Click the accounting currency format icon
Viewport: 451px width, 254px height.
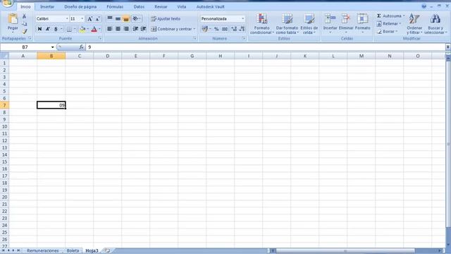[205, 29]
